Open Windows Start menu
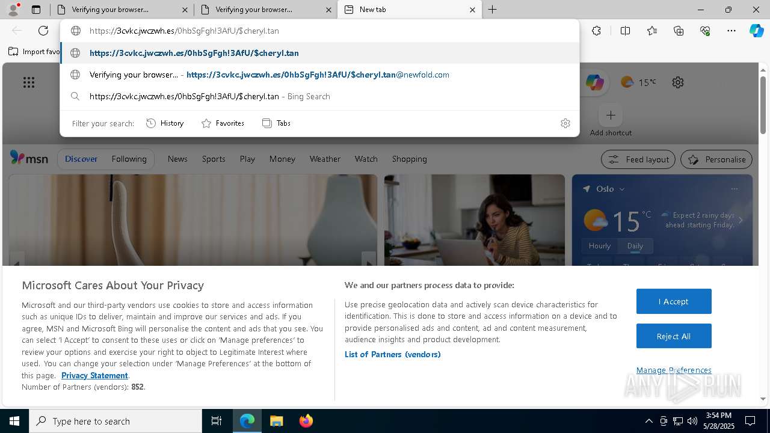Viewport: 770px width, 433px height. pyautogui.click(x=14, y=421)
